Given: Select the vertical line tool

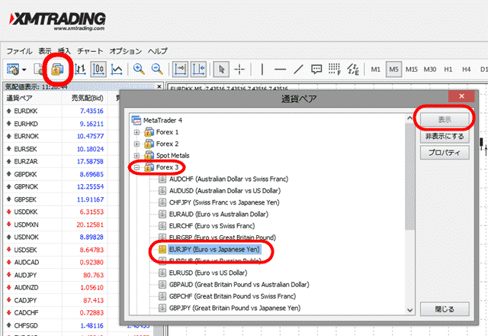Looking at the screenshot, I should pos(262,69).
